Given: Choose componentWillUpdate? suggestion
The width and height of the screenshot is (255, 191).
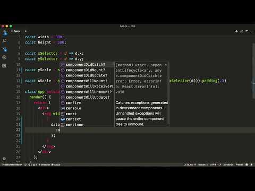Looking at the screenshot, I should [x=87, y=98].
